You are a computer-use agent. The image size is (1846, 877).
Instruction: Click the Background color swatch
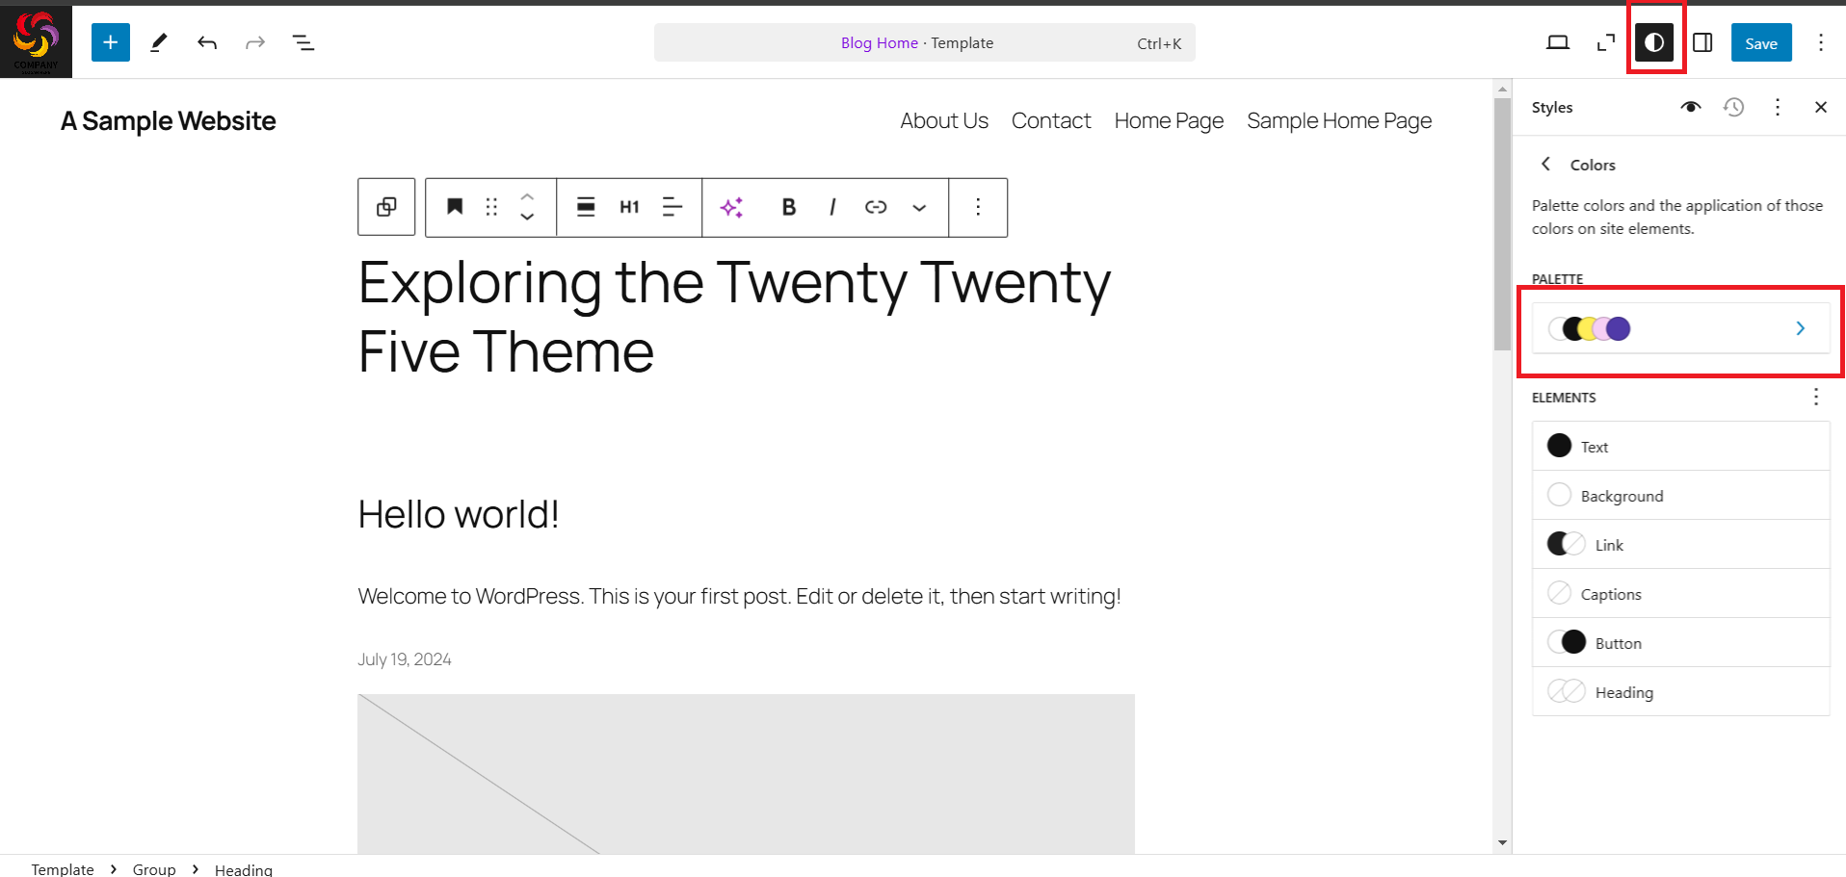[x=1559, y=495]
